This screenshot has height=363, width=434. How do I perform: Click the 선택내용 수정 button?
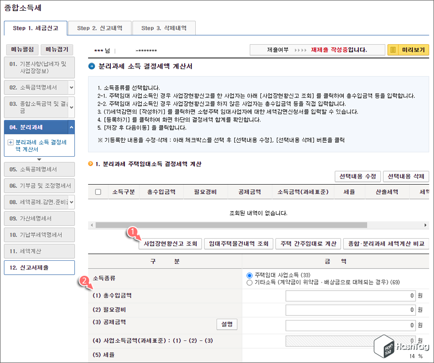[x=357, y=177]
